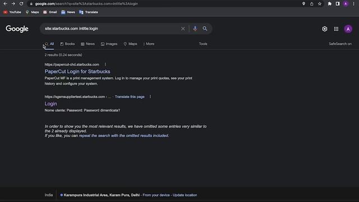
Task: Start voice search with the microphone icon
Action: point(195,29)
